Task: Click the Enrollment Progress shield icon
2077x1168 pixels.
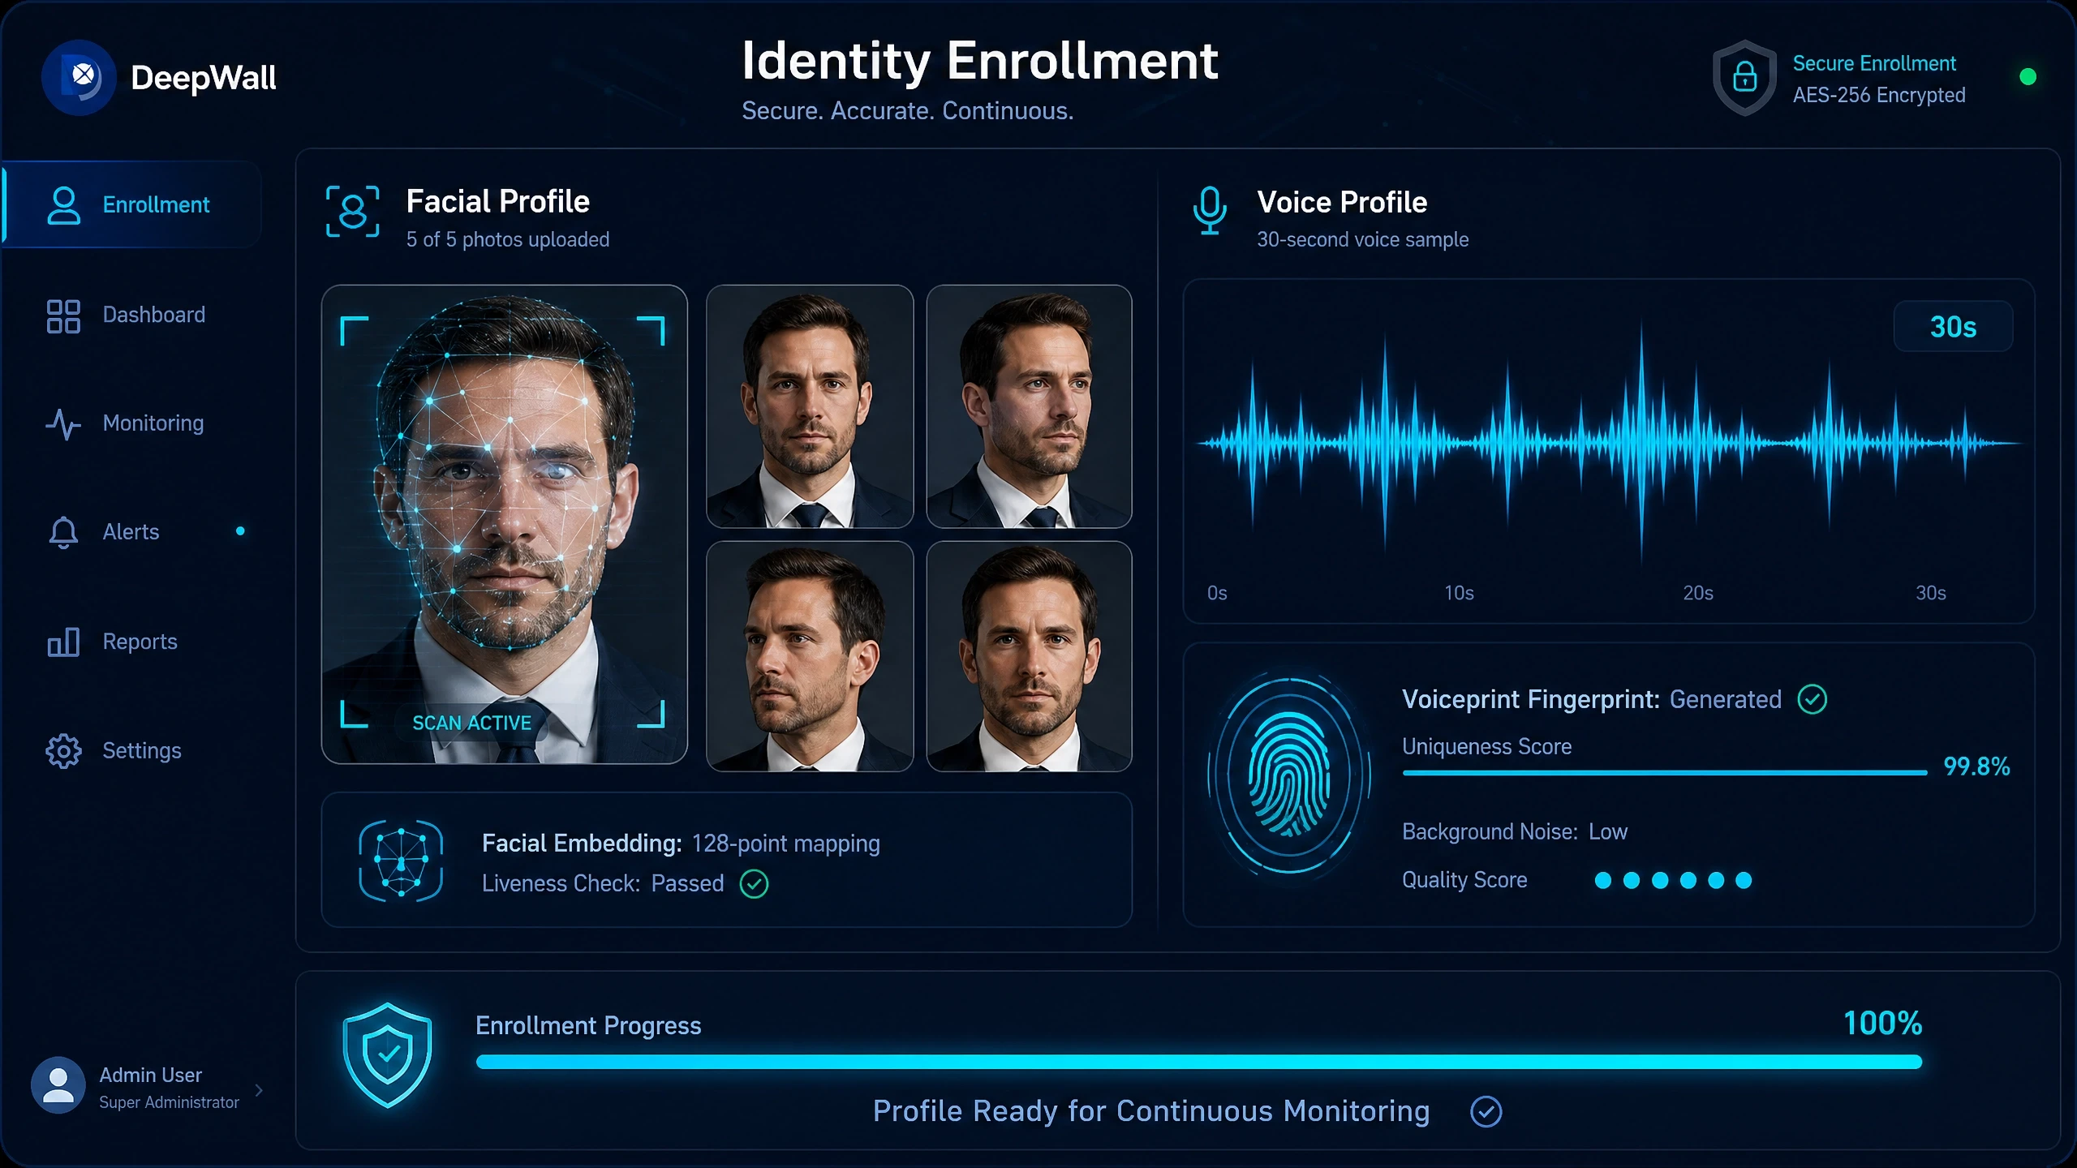Action: point(388,1055)
